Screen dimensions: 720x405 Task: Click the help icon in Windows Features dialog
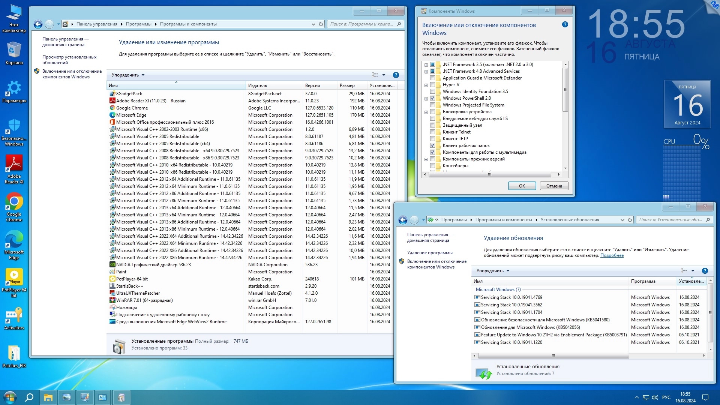click(x=565, y=25)
